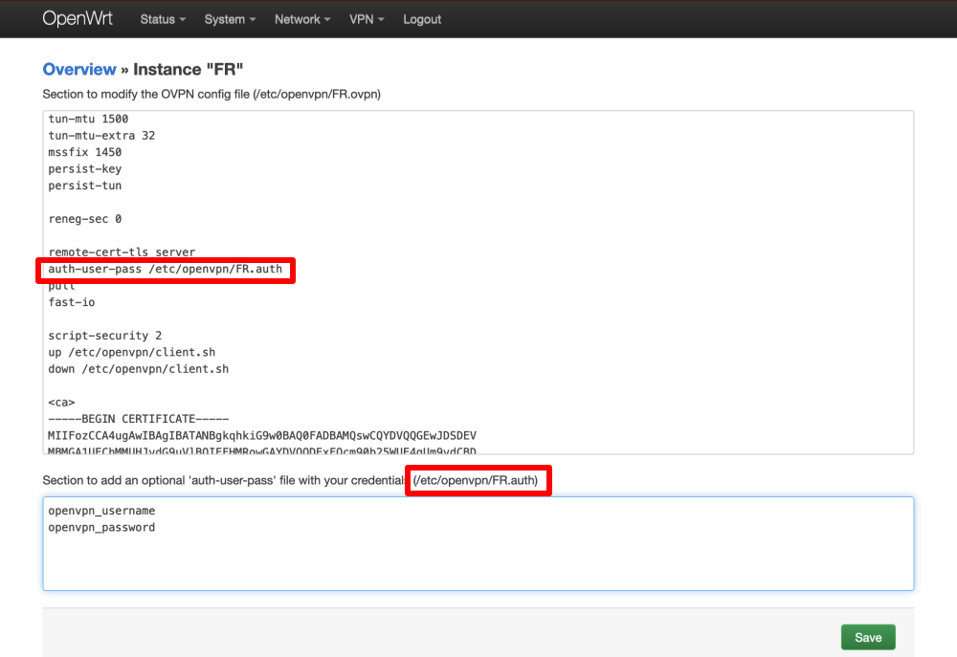Click the 'fast-io' config line

(x=72, y=302)
